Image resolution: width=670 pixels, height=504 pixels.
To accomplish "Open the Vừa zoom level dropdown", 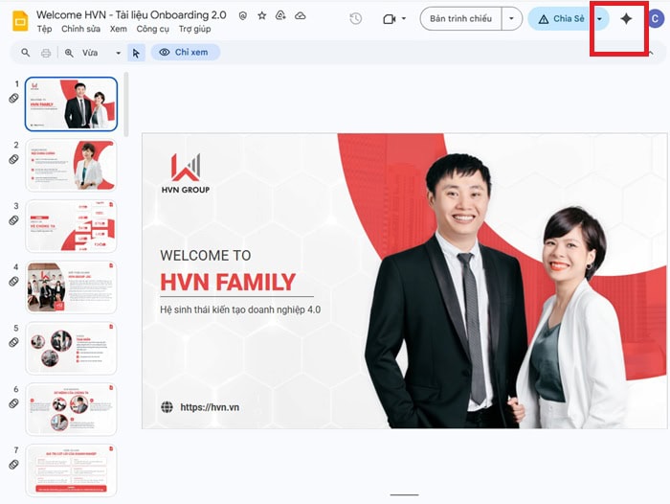I will [x=100, y=53].
